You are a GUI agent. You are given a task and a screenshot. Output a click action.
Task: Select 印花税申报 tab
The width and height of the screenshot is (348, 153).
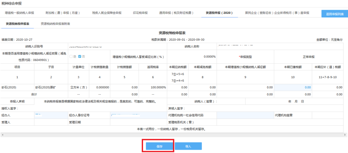[140, 13]
